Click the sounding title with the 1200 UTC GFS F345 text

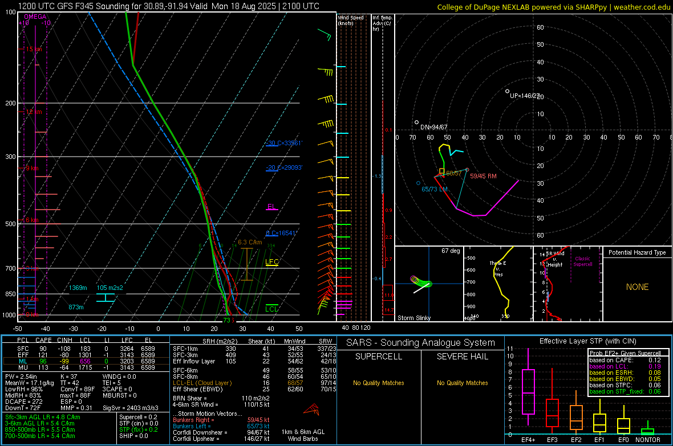pyautogui.click(x=169, y=6)
